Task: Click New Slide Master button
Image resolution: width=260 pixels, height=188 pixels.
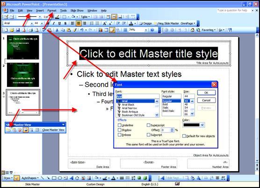Action: coord(166,23)
